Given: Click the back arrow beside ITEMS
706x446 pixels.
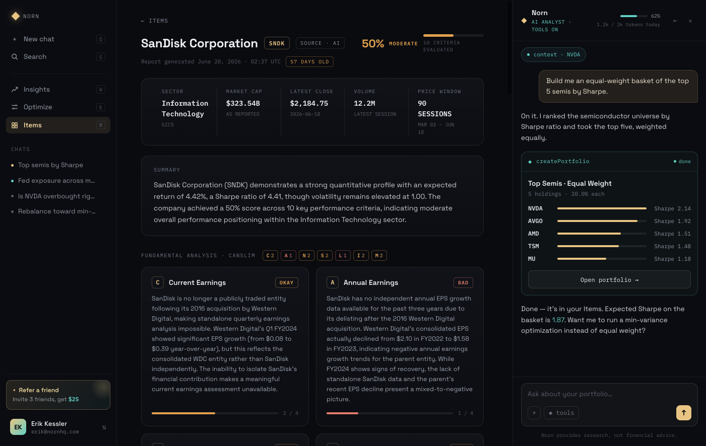Looking at the screenshot, I should [143, 21].
